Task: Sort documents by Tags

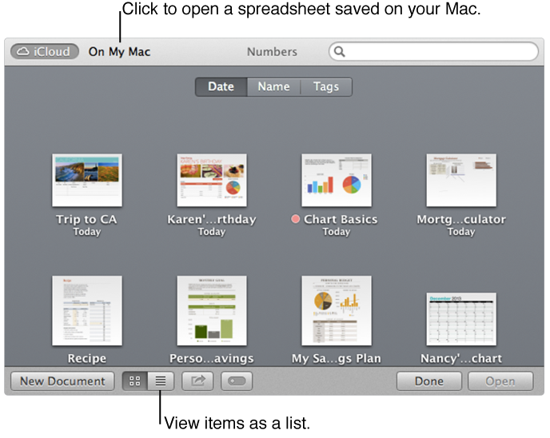Action: (x=326, y=86)
